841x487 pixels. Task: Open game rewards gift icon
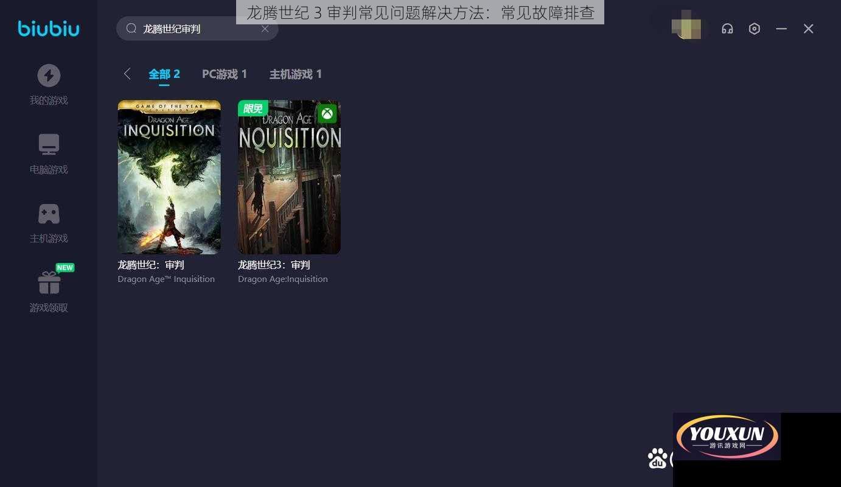click(x=49, y=282)
